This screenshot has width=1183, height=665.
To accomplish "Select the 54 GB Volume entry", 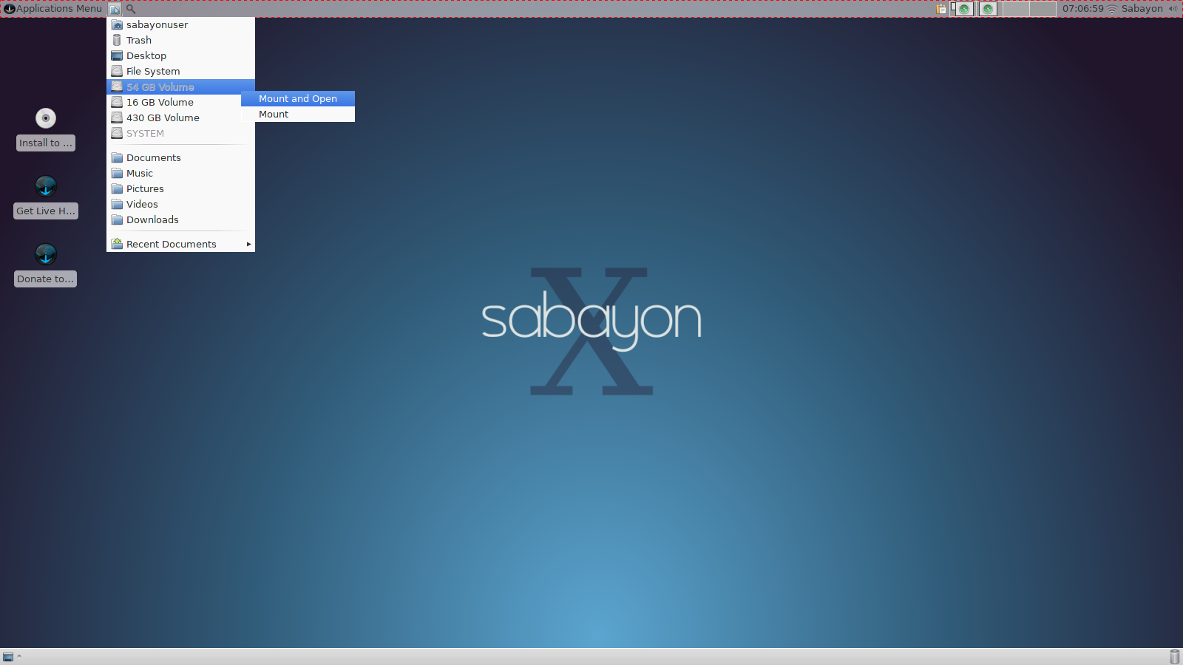I will 180,86.
